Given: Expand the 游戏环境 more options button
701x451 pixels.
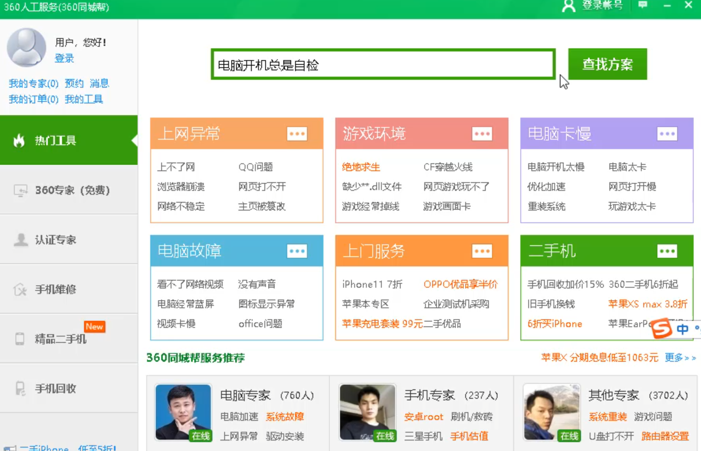Looking at the screenshot, I should pyautogui.click(x=482, y=134).
